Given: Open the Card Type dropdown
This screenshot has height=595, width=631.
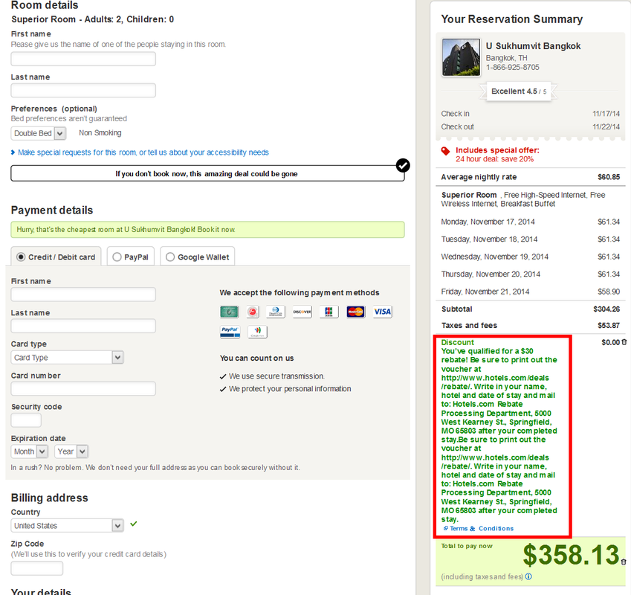Looking at the screenshot, I should click(x=67, y=358).
